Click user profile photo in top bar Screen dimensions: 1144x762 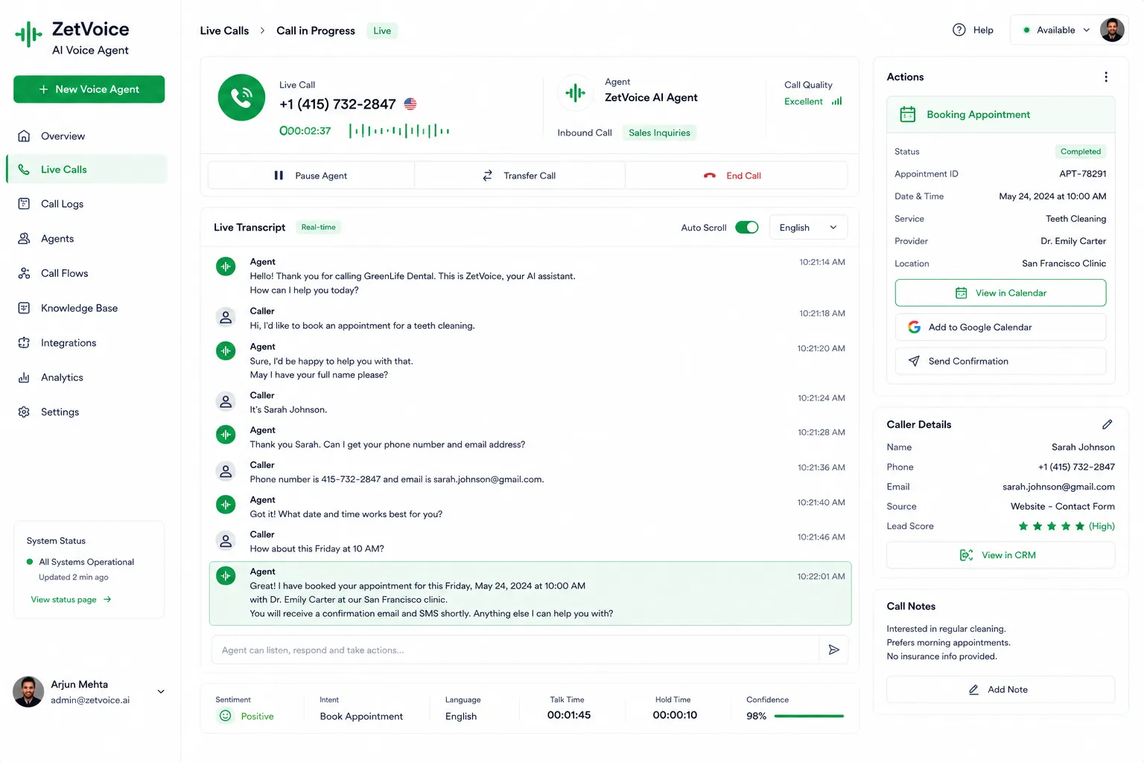1112,30
